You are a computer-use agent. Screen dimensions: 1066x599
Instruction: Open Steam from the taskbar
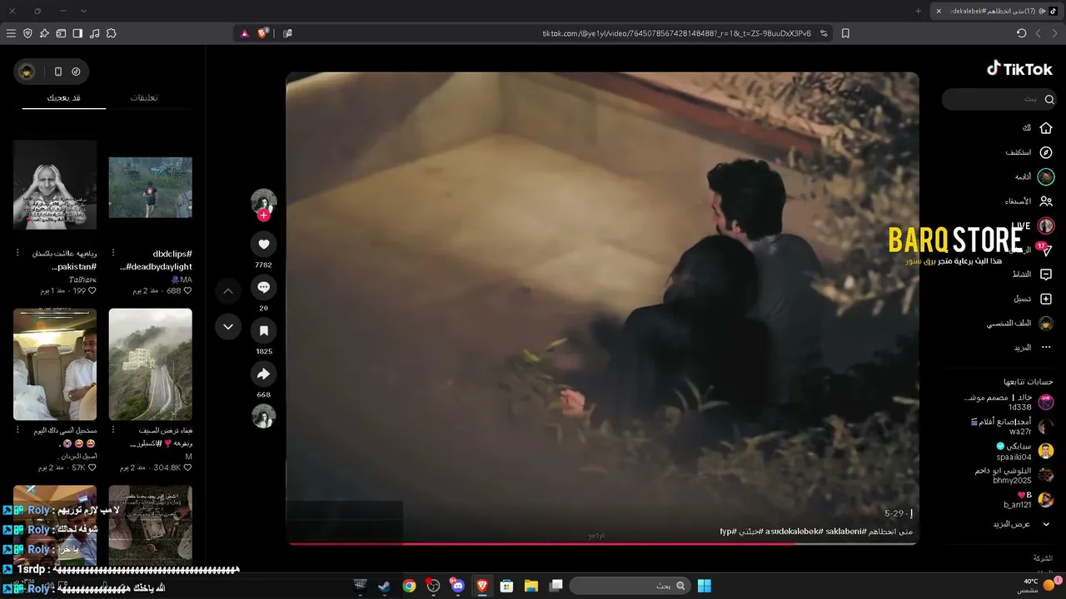(x=384, y=586)
